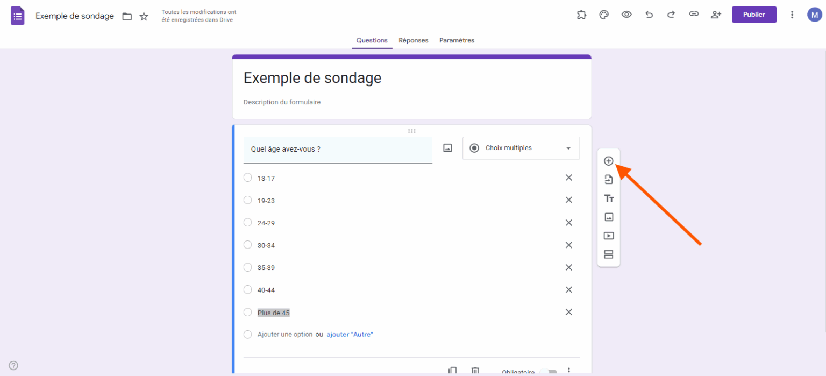
Task: Add a new section with the section icon
Action: click(x=608, y=254)
